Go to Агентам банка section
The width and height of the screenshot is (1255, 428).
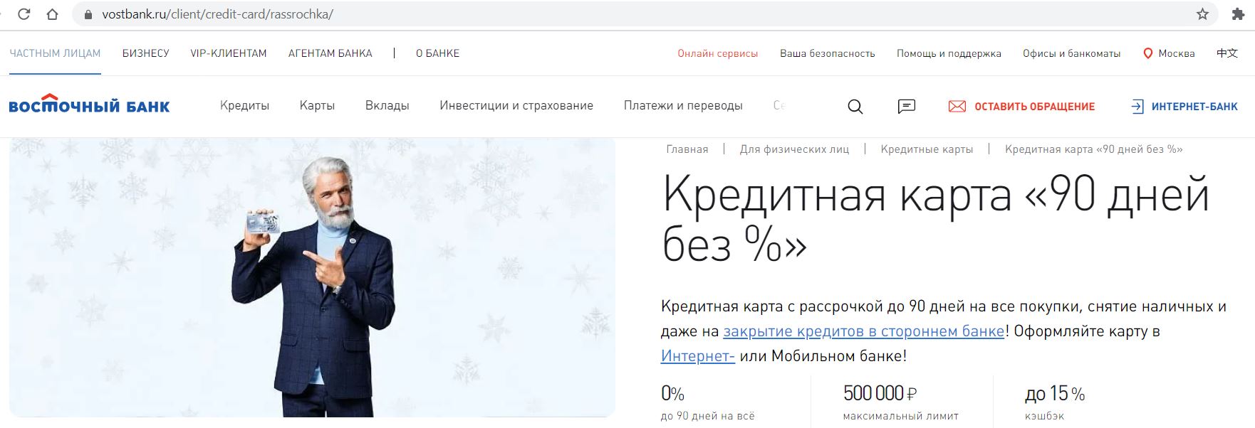click(x=330, y=53)
